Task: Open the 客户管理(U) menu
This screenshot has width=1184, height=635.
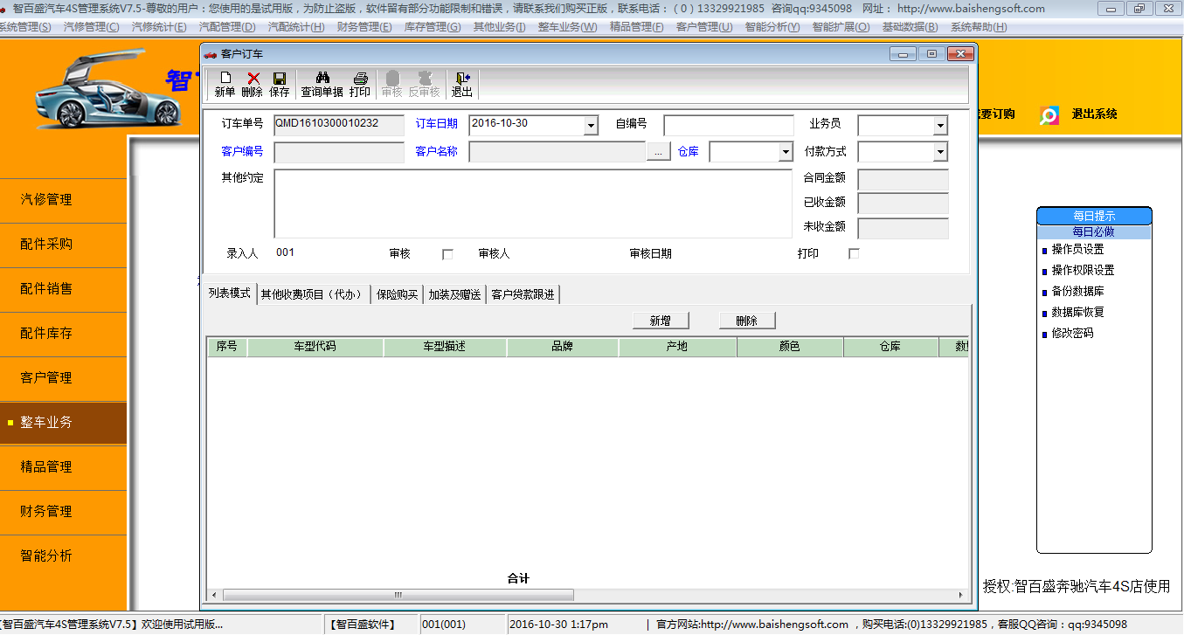Action: point(704,27)
